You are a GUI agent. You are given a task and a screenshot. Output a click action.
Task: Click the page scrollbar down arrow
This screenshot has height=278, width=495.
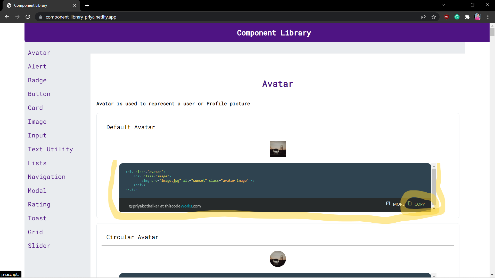pos(492,275)
